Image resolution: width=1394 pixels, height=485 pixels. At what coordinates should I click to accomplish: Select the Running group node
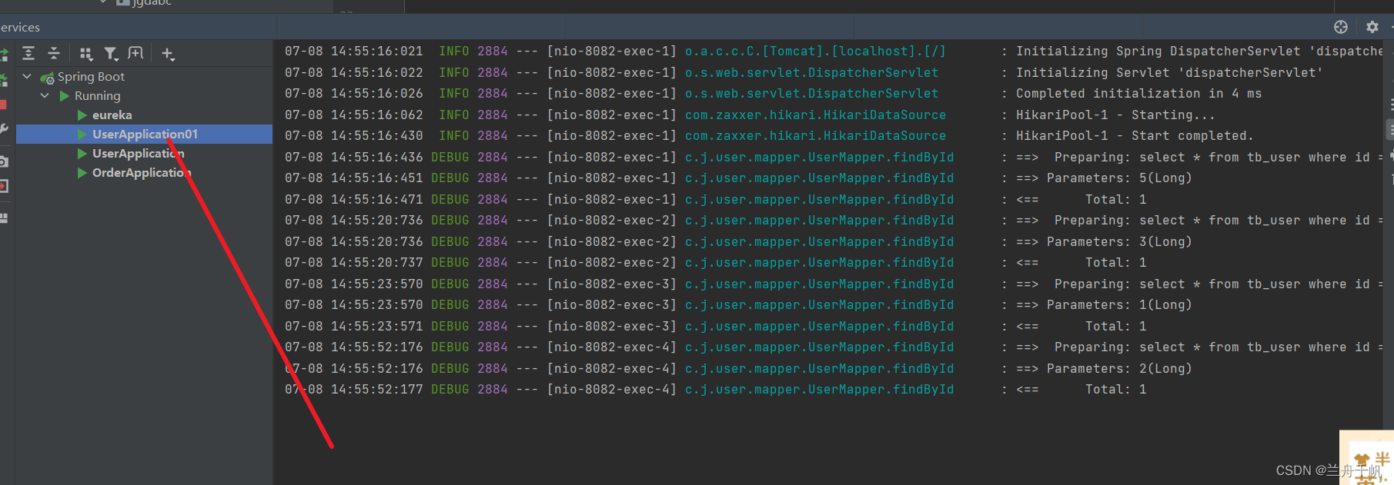(x=98, y=95)
